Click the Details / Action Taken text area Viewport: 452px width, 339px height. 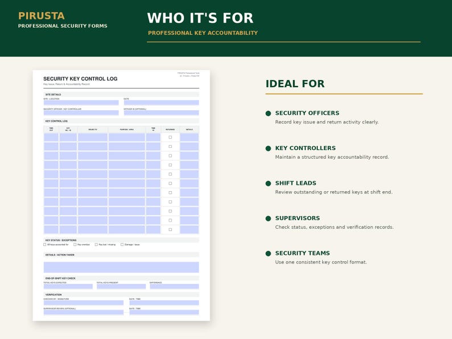pos(121,267)
